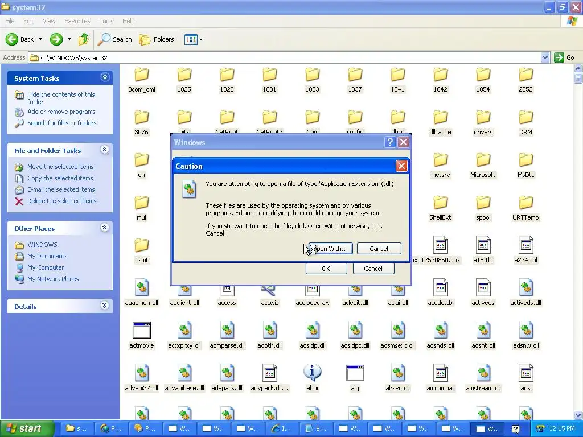Viewport: 583px width, 437px height.
Task: Click Add or remove programs link
Action: [x=61, y=112]
